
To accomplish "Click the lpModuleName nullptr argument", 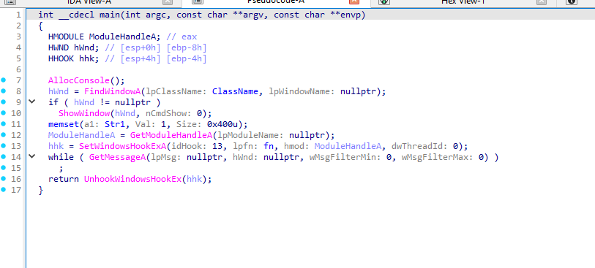I will coord(307,136).
